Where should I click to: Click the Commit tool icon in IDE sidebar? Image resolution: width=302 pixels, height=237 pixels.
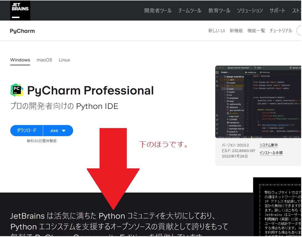pos(217,77)
